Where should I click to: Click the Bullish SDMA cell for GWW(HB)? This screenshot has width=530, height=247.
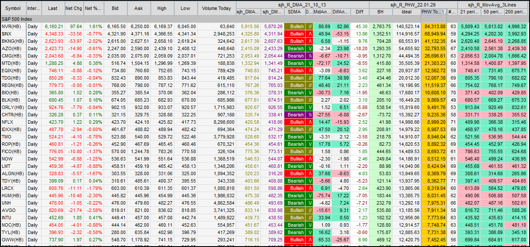point(295,240)
